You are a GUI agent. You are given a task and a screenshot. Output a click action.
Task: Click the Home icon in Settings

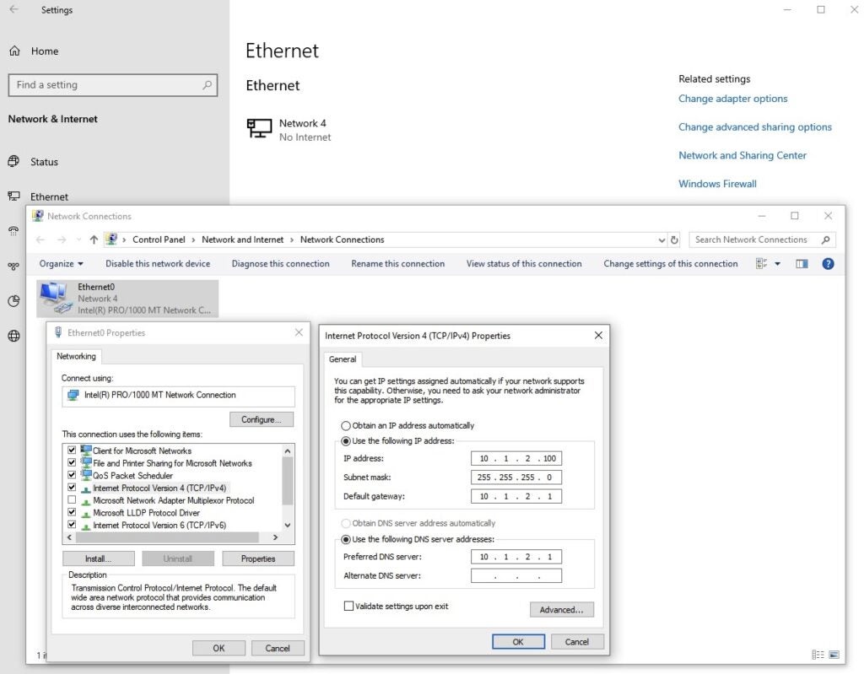click(x=14, y=51)
